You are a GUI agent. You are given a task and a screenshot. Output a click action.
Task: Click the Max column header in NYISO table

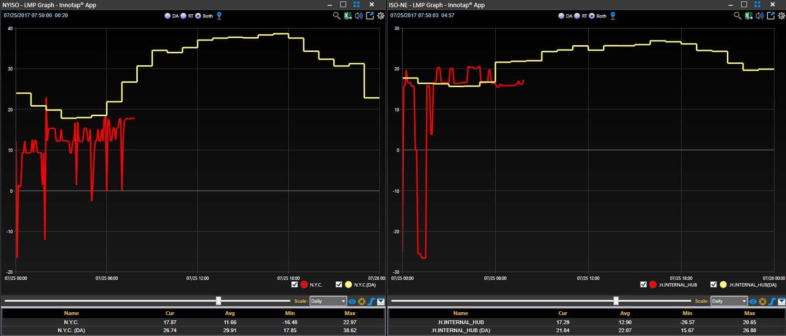point(350,313)
